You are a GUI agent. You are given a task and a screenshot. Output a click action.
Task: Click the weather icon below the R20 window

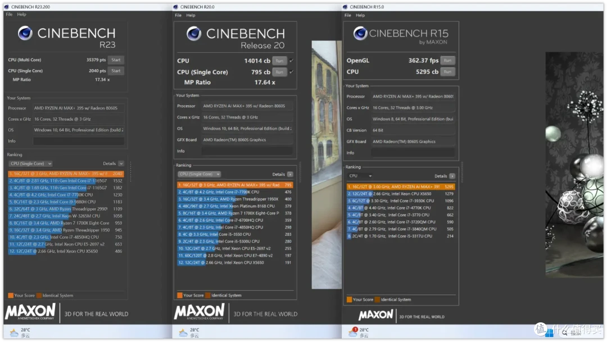(183, 332)
